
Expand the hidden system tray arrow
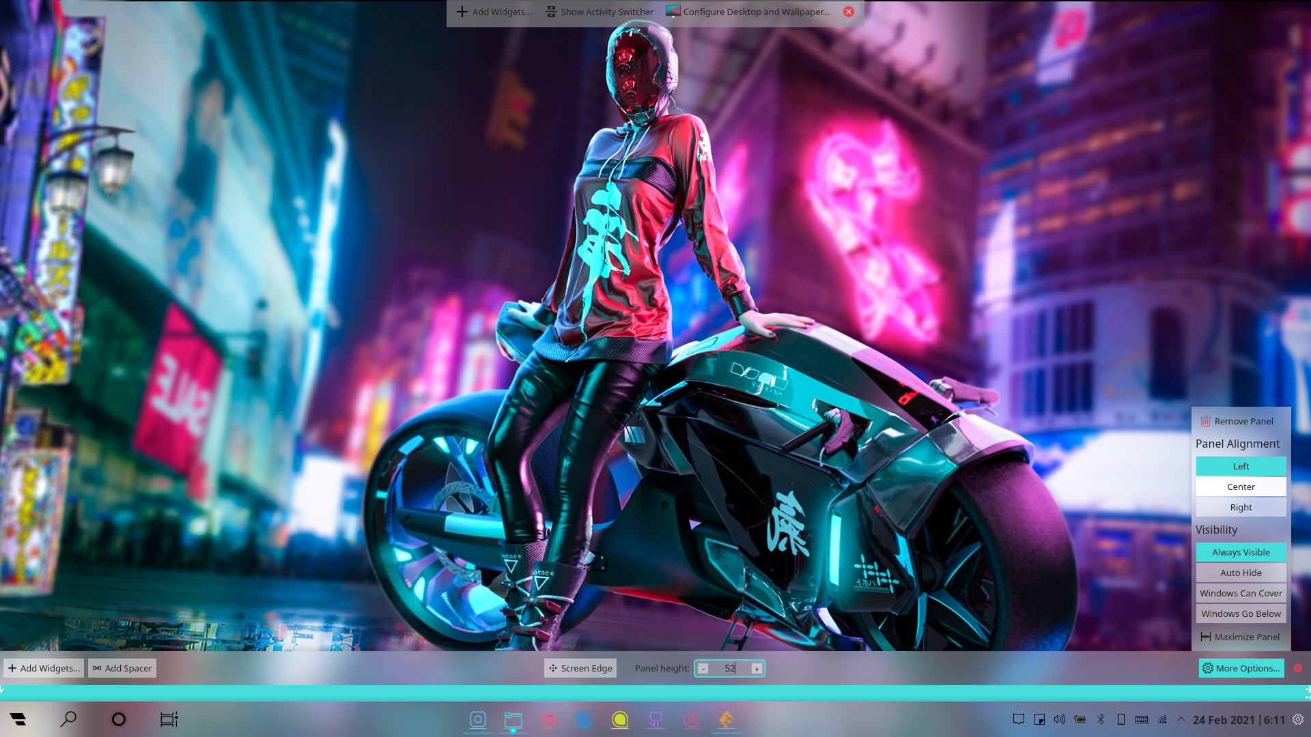[x=1181, y=719]
